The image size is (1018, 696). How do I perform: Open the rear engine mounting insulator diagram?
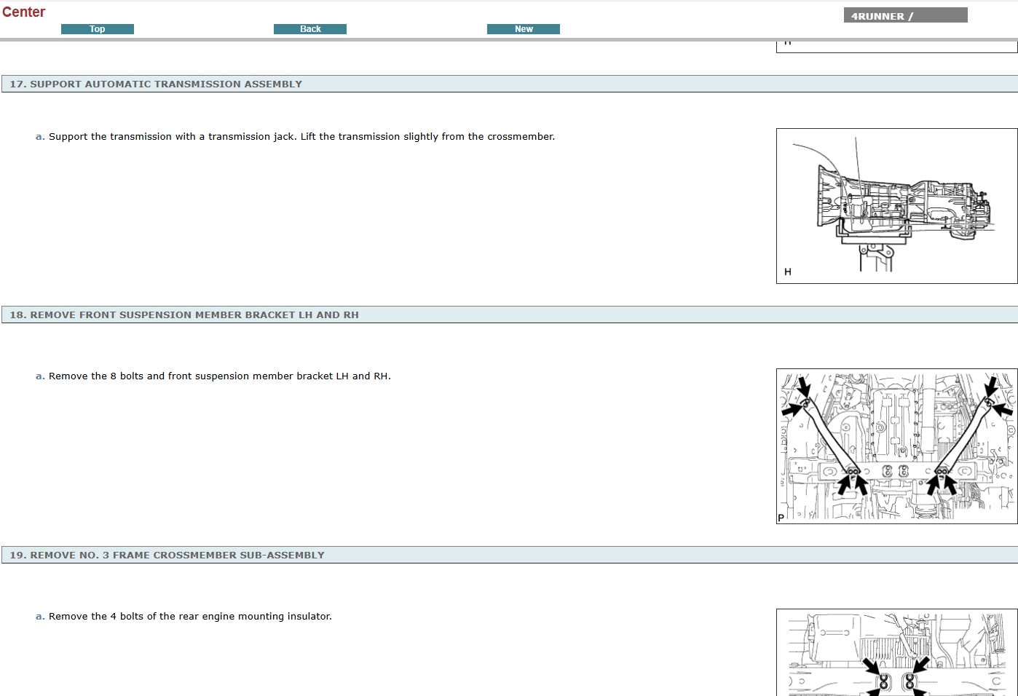[x=896, y=653]
